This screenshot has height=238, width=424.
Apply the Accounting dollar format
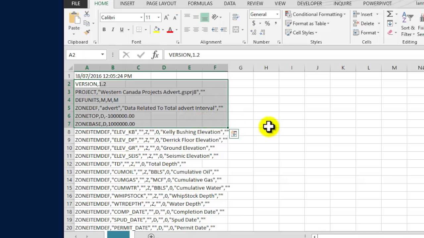[x=254, y=23]
